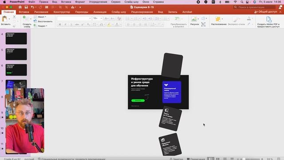Switch to the Acrobat ribbon tab
Image resolution: width=284 pixels, height=160 pixels.
click(x=187, y=12)
